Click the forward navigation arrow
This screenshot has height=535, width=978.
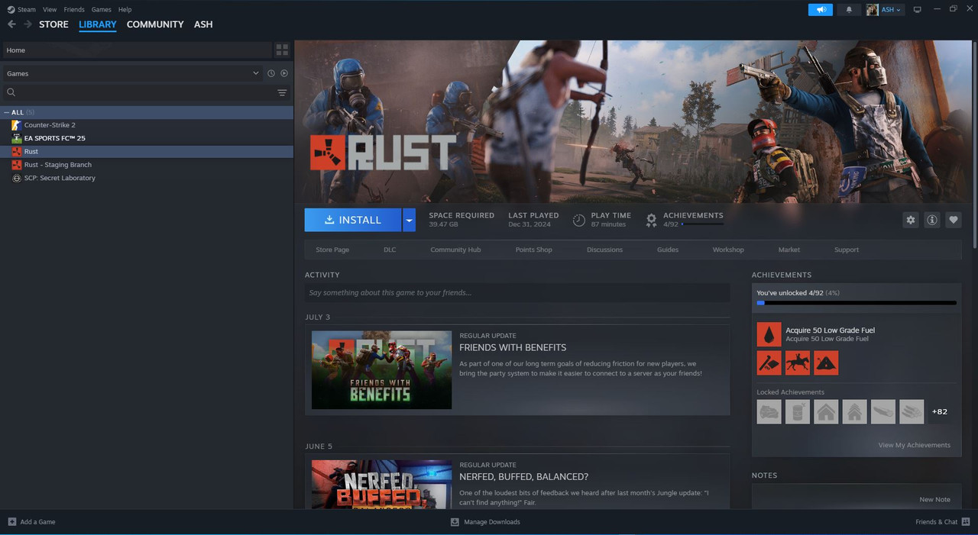coord(28,24)
